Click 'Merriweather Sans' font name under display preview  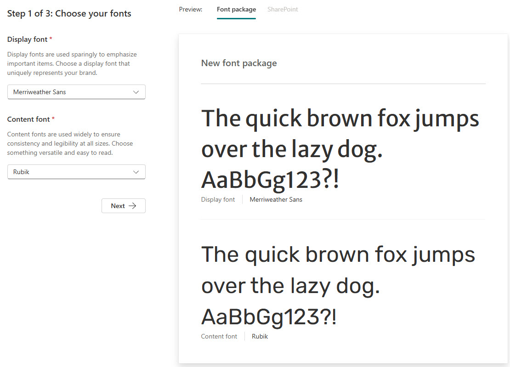tap(276, 199)
